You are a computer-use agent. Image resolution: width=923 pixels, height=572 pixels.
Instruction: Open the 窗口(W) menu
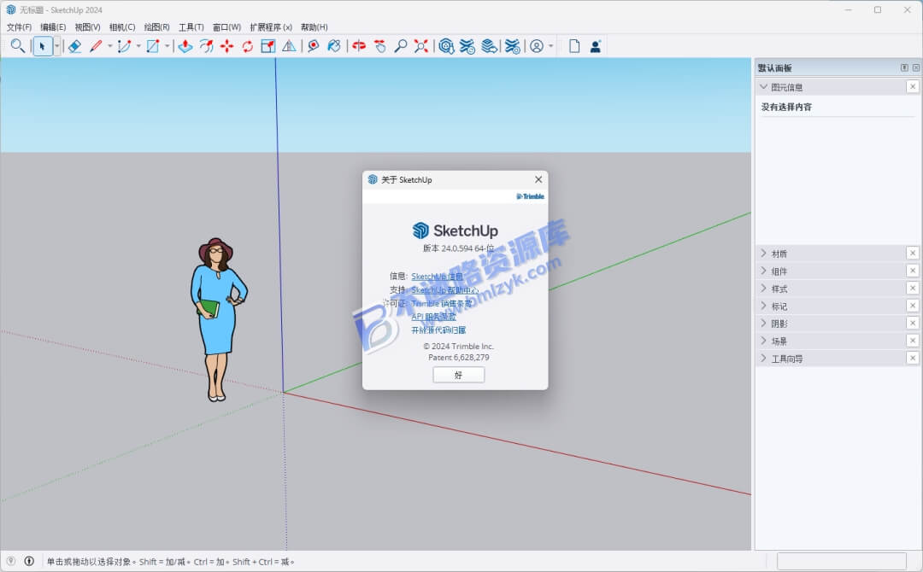(226, 27)
